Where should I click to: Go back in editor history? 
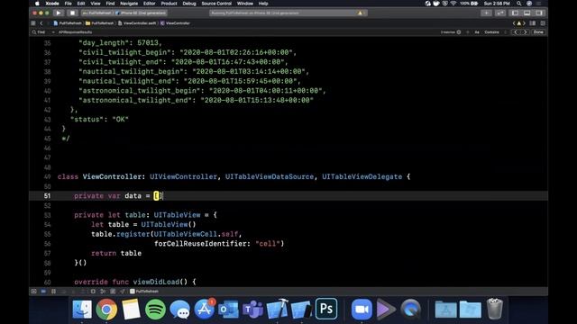(x=41, y=23)
